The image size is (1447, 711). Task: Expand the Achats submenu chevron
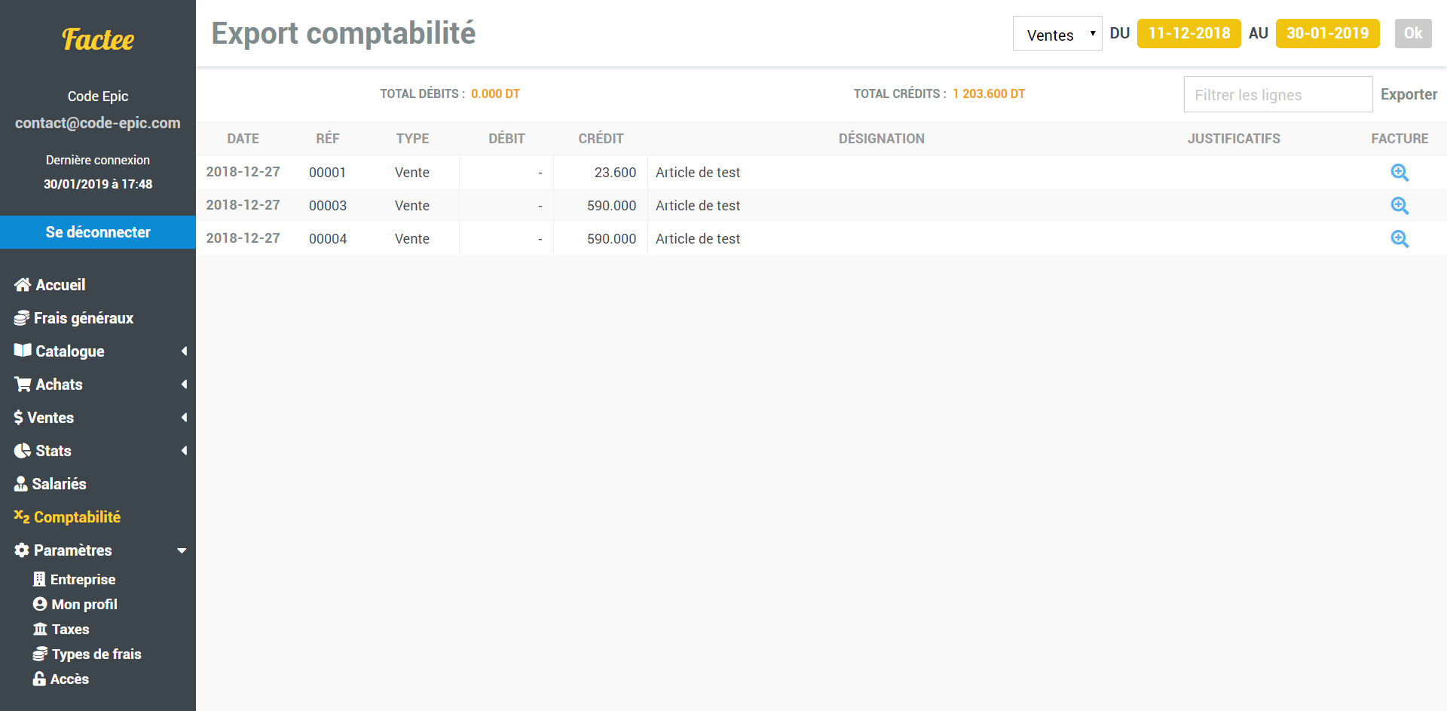185,384
